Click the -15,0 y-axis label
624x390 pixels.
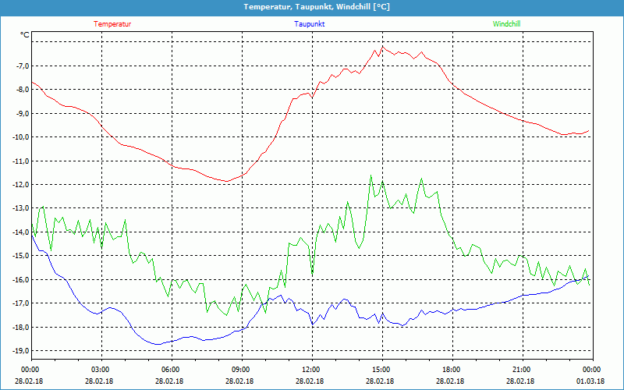coord(20,256)
